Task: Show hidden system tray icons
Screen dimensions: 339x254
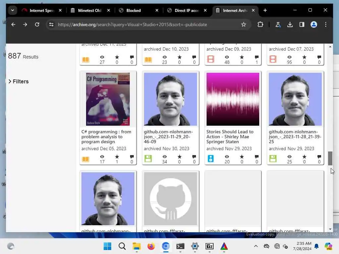Action: coord(256,246)
